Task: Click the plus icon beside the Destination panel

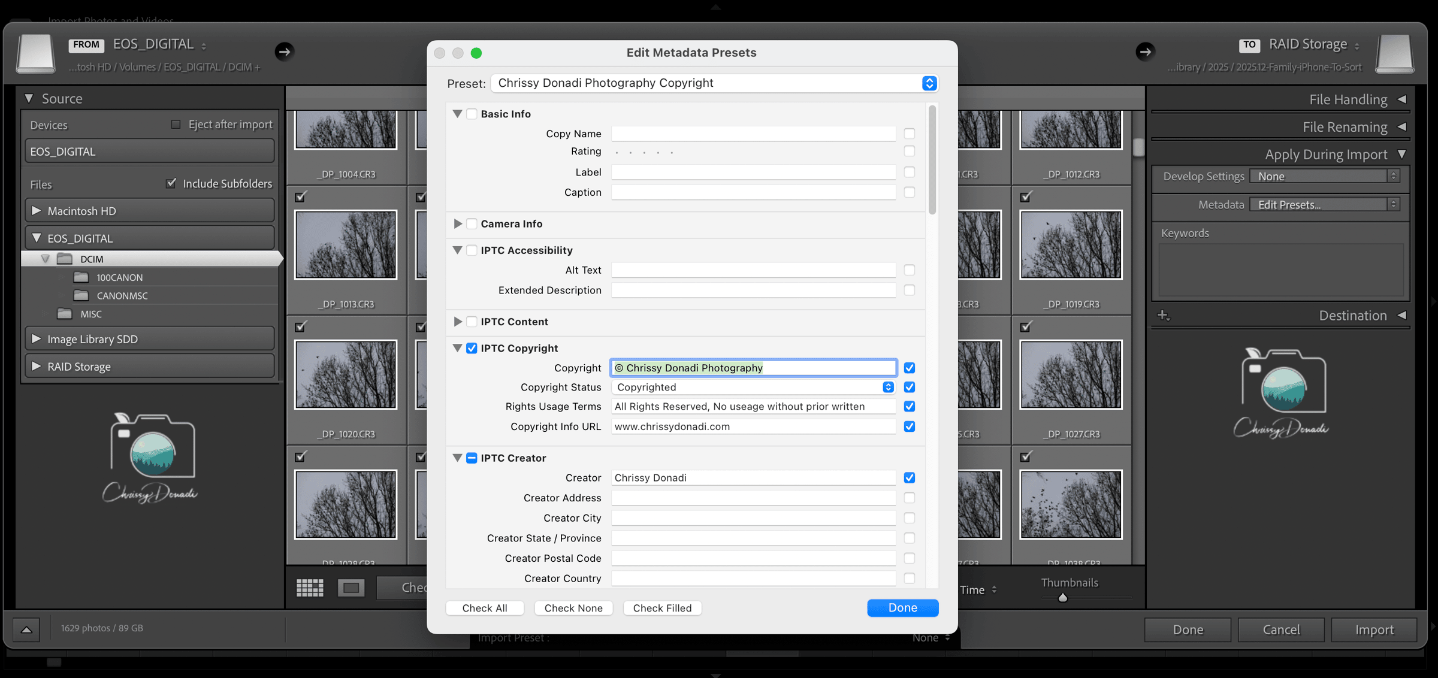Action: pyautogui.click(x=1163, y=315)
